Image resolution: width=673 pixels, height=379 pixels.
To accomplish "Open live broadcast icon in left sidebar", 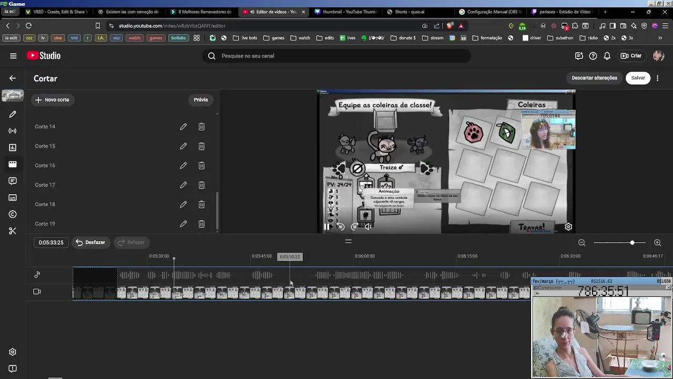I will click(x=13, y=131).
